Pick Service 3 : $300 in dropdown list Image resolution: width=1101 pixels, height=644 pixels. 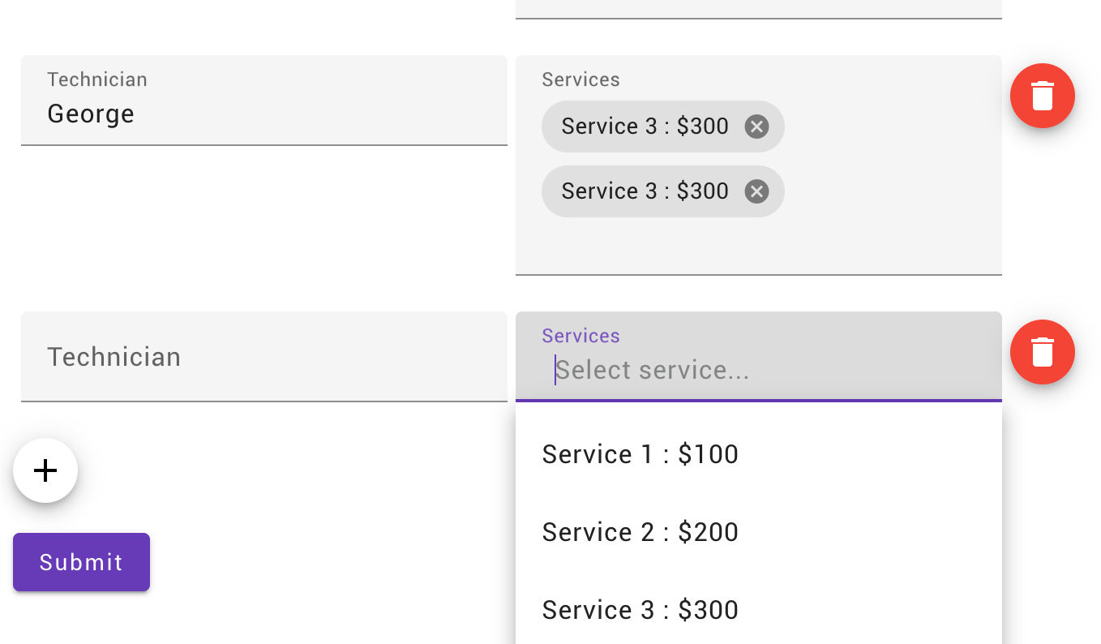click(640, 610)
